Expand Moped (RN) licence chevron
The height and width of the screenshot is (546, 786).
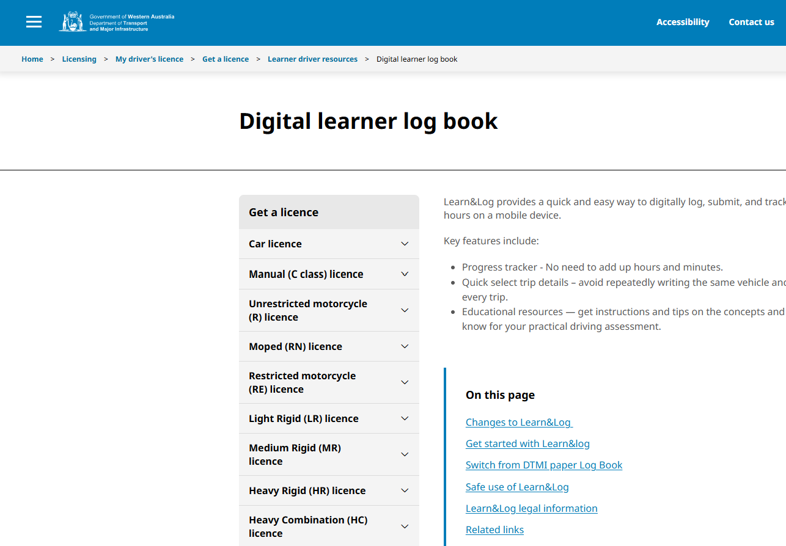(x=405, y=346)
